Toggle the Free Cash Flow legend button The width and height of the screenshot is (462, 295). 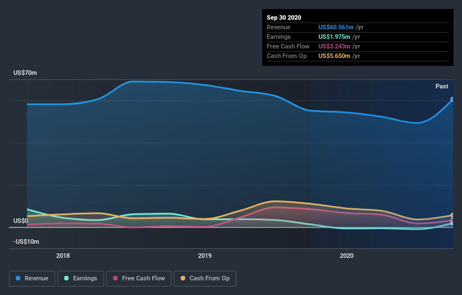tap(139, 279)
